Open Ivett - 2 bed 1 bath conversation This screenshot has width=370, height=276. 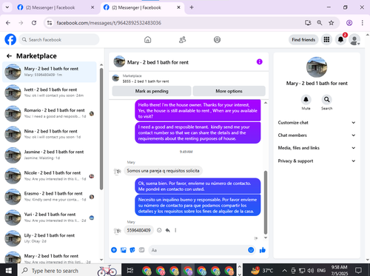pos(50,92)
